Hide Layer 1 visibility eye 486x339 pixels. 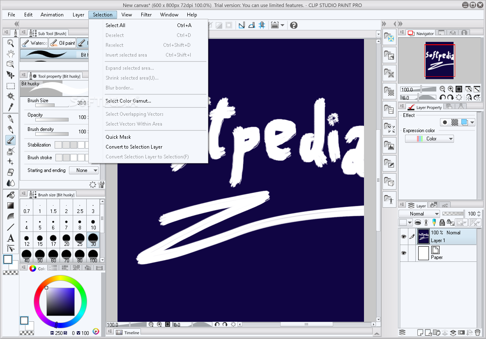[x=403, y=236]
